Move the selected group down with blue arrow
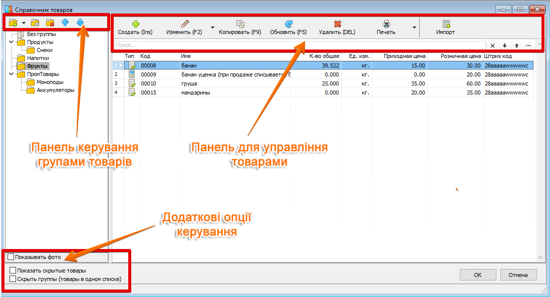 (x=80, y=22)
